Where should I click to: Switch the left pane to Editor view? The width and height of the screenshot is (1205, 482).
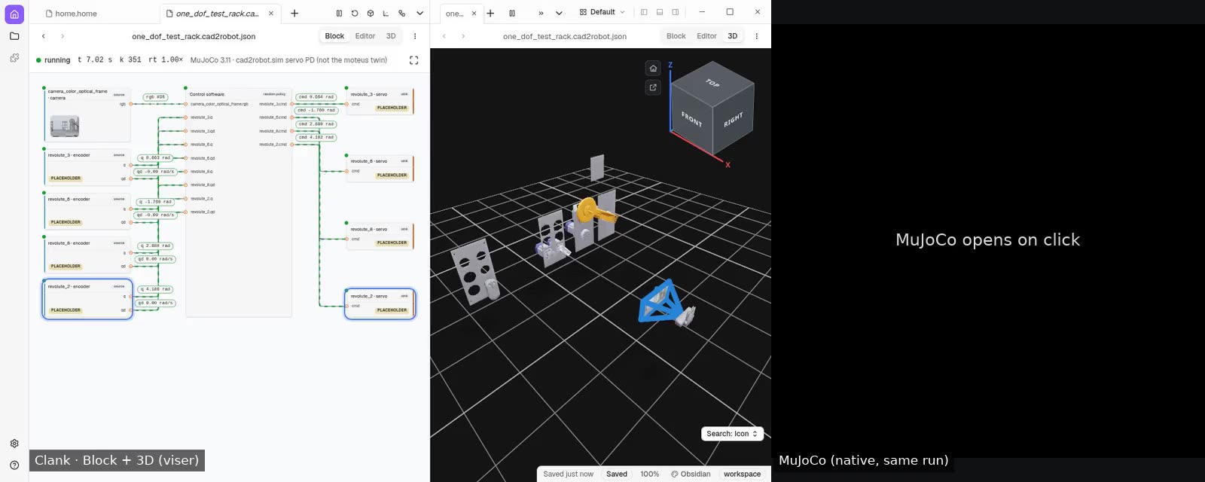365,36
